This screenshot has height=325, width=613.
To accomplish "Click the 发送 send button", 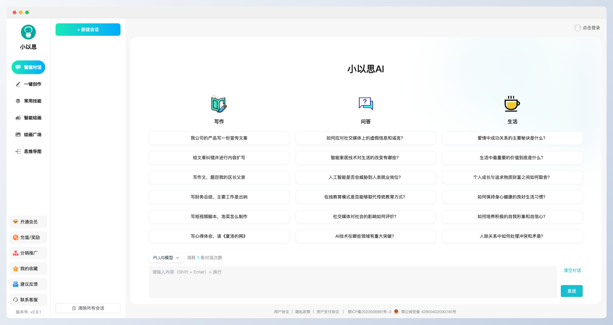I will (x=571, y=291).
